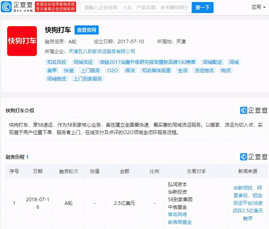
Task: Click the 快狗打车 company title text
Action: (58, 30)
